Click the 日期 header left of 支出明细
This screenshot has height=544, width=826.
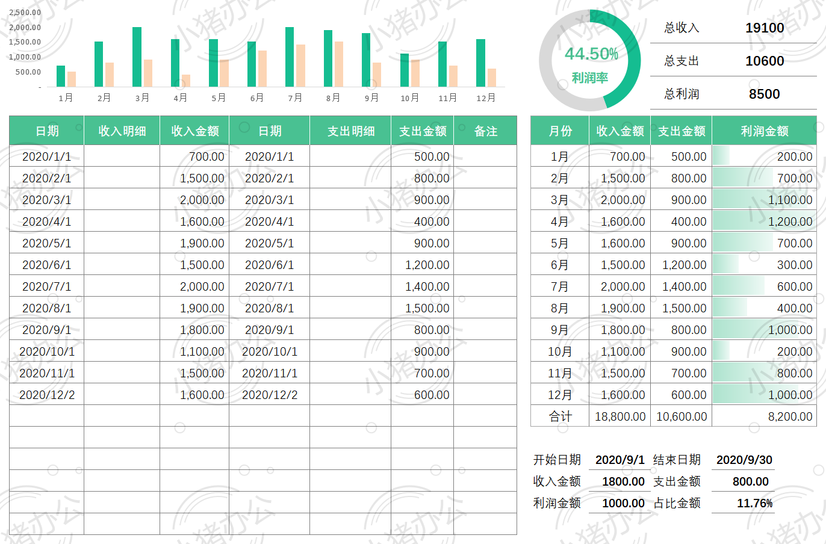coord(270,131)
